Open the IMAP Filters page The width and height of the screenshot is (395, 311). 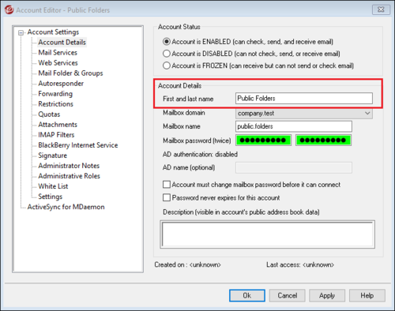pyautogui.click(x=56, y=135)
